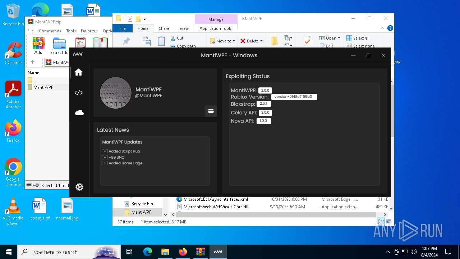
Task: Click the MantiWPF logo in title bar
Action: [78, 54]
